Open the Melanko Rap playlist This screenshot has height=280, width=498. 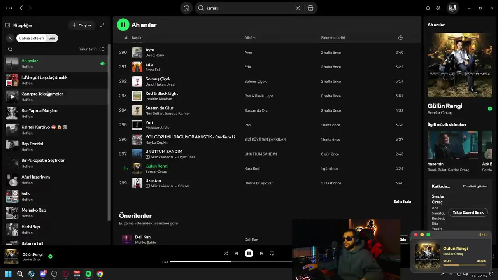point(56,213)
